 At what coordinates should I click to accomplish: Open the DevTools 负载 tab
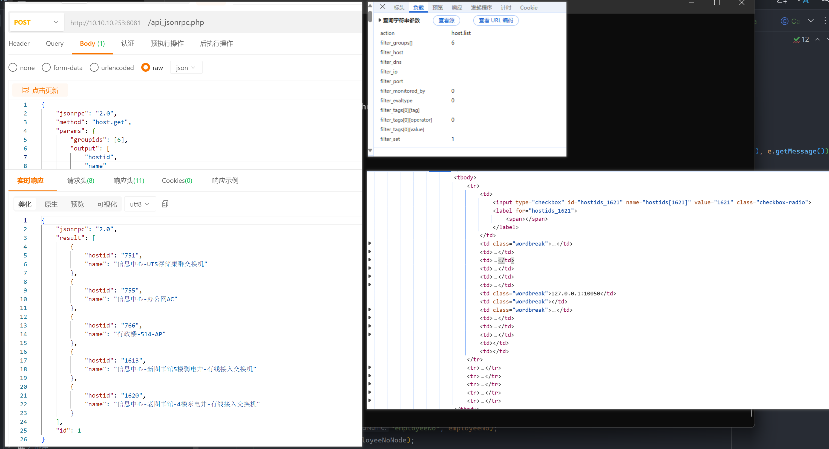[418, 7]
